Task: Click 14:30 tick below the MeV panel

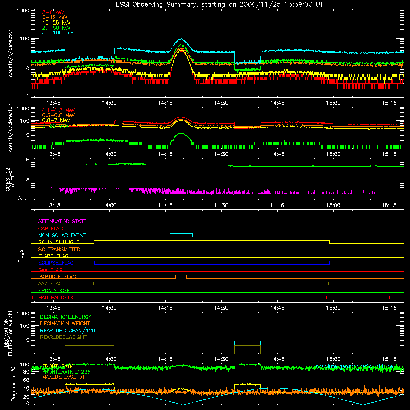Action: click(221, 154)
